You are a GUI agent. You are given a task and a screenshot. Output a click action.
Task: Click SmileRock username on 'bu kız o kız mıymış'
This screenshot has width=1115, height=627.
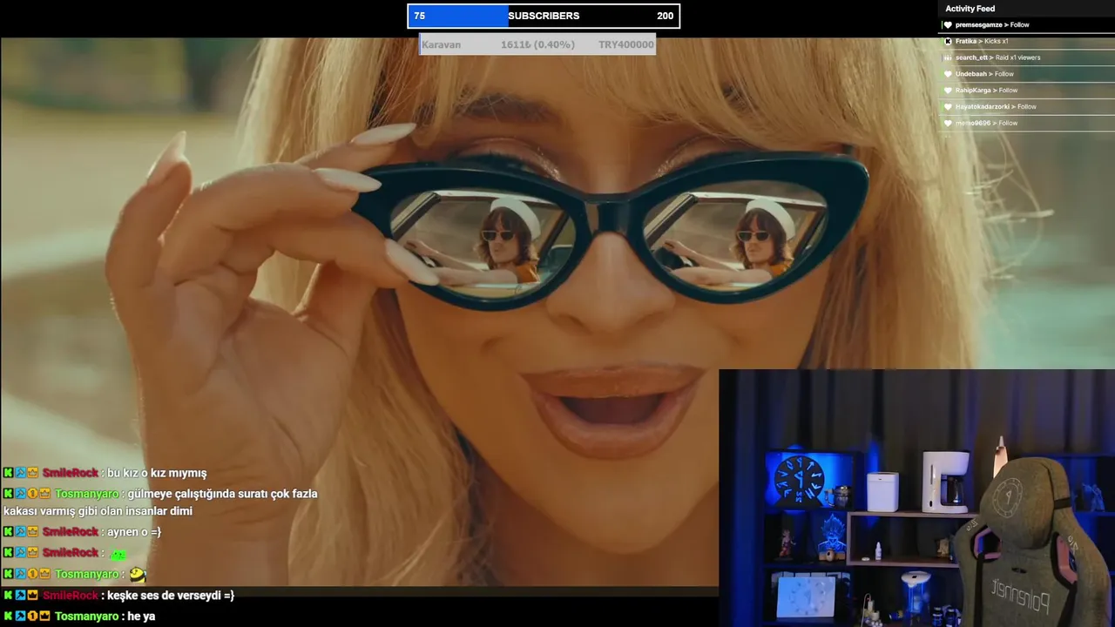[x=71, y=473]
